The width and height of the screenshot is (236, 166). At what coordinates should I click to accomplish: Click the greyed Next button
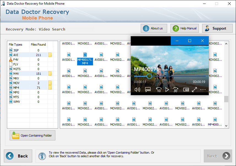pyautogui.click(x=218, y=156)
